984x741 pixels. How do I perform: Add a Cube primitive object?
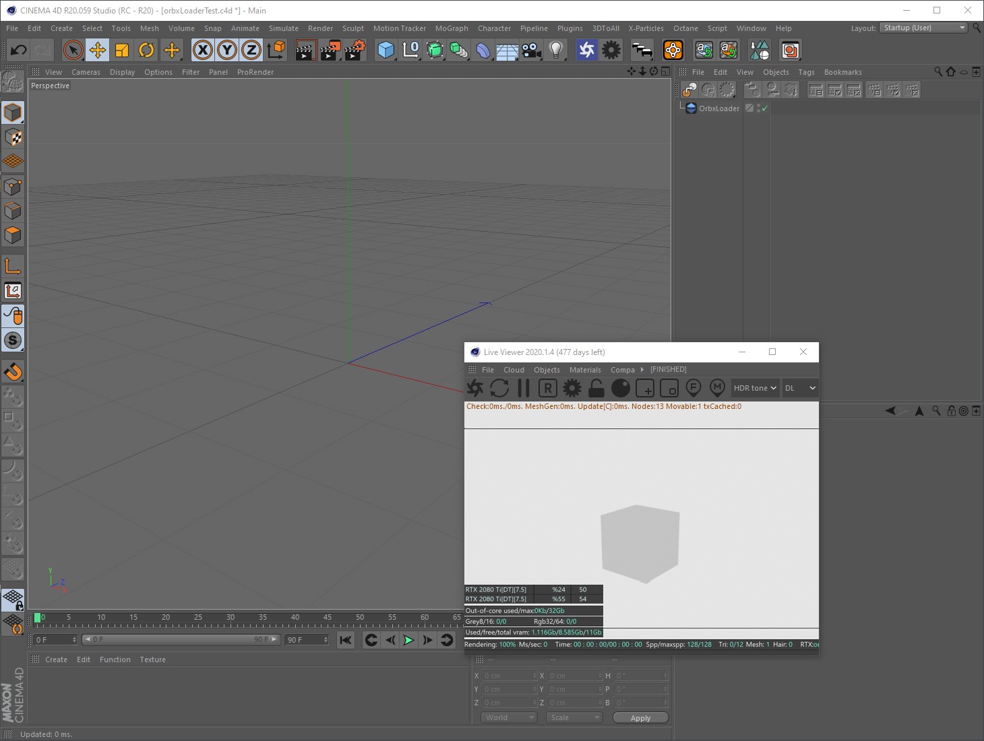click(x=386, y=50)
